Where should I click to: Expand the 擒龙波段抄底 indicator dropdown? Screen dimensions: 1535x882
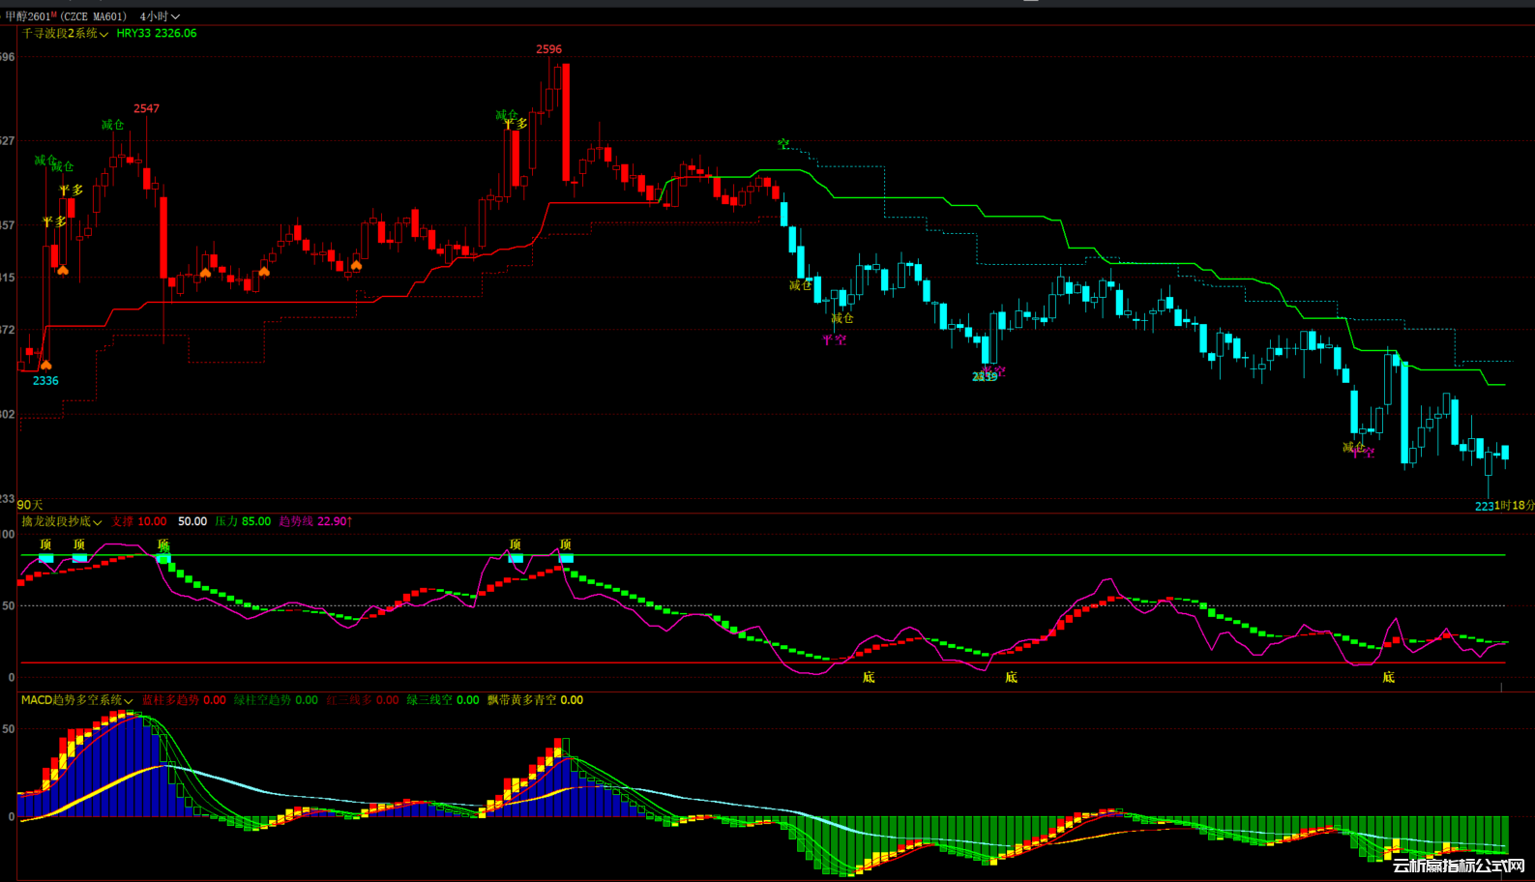click(x=62, y=522)
